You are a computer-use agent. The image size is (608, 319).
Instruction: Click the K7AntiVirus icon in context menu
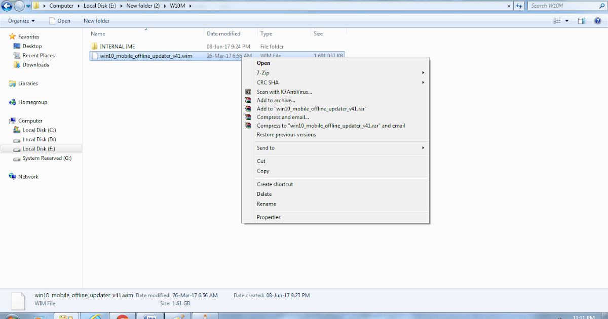(248, 92)
